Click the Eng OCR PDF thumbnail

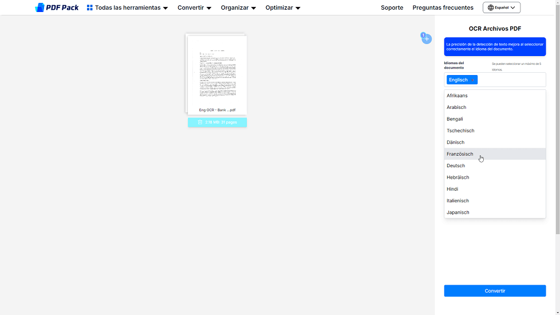[x=217, y=73]
